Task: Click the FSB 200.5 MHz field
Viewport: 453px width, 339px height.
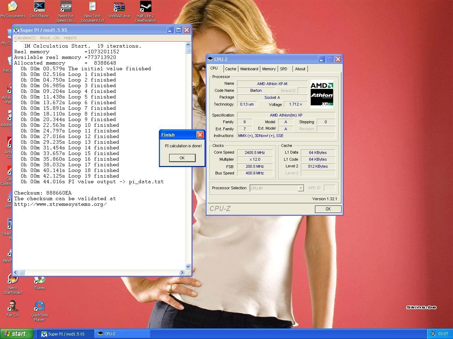Action: pos(255,166)
